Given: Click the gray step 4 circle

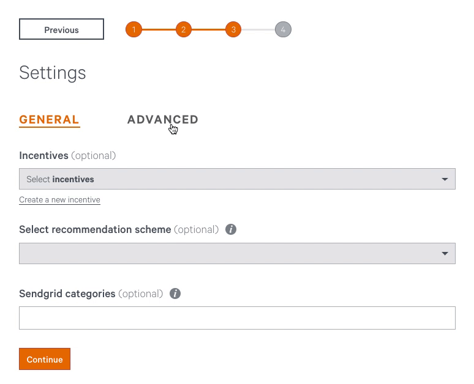Looking at the screenshot, I should click(x=283, y=29).
